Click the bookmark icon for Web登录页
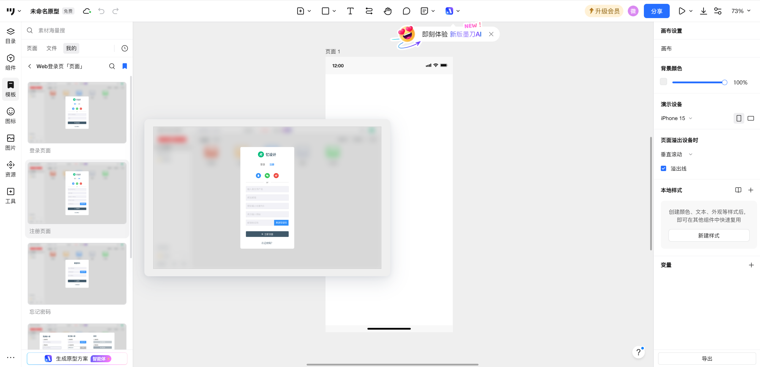 point(125,66)
